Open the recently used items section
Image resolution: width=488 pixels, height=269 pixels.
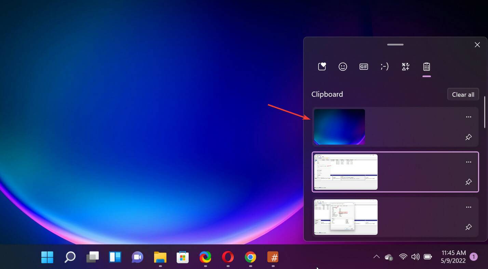322,66
